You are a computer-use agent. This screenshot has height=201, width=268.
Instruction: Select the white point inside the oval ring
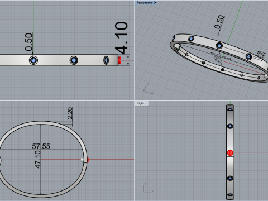point(82,160)
